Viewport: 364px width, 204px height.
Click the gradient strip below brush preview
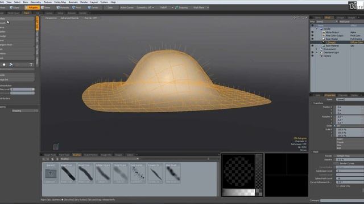coord(238,192)
